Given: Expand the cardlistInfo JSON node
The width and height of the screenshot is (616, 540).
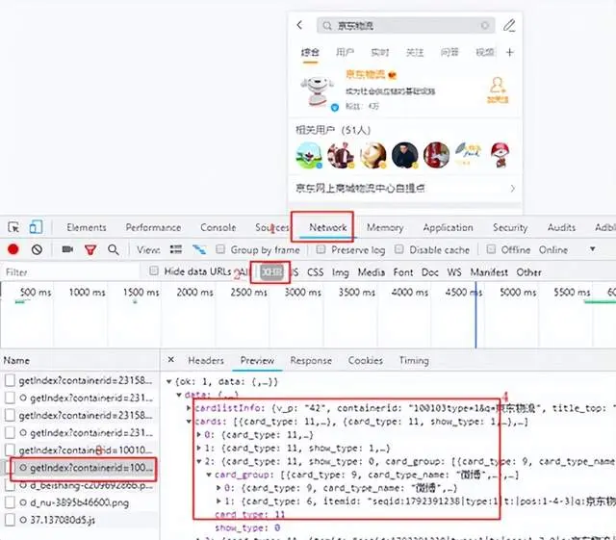Looking at the screenshot, I should coord(189,408).
